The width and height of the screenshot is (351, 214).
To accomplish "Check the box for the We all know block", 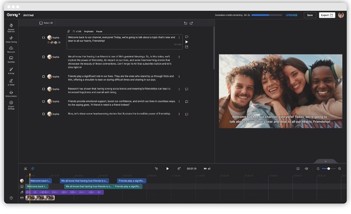I will point(44,57).
